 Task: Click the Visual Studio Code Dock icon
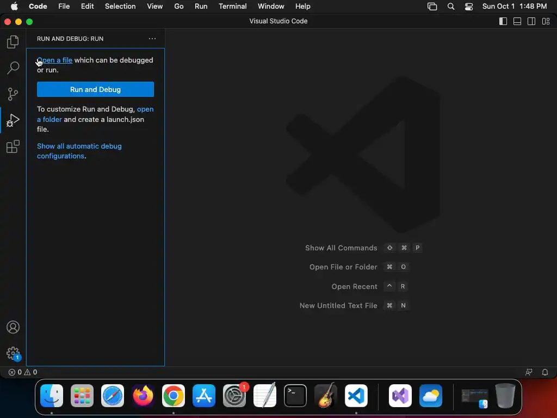point(356,396)
